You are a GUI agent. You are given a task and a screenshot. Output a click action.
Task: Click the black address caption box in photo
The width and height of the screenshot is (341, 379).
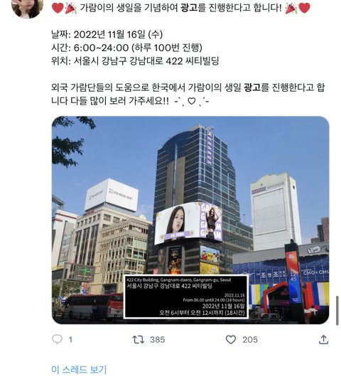point(186,297)
